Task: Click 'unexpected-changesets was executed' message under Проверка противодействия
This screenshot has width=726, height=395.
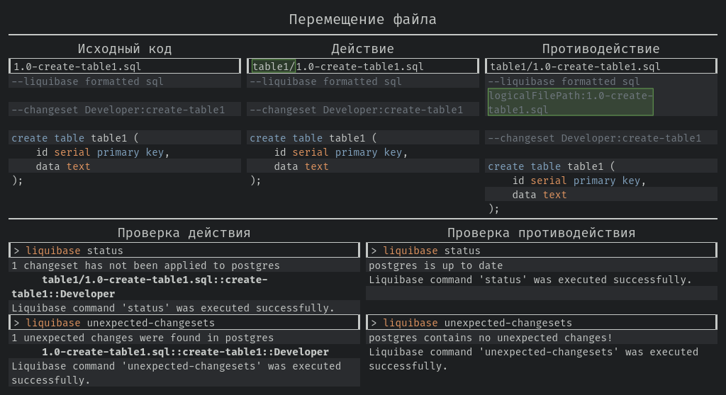Action: (533, 359)
